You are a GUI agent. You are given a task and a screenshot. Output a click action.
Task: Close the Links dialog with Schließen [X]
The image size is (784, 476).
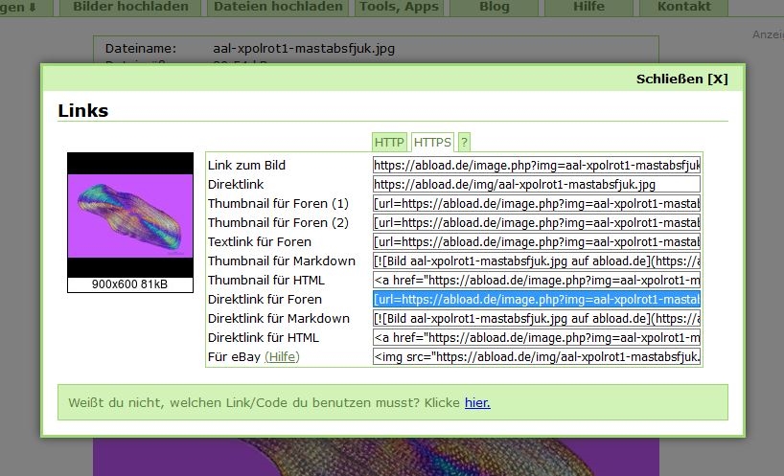[681, 79]
